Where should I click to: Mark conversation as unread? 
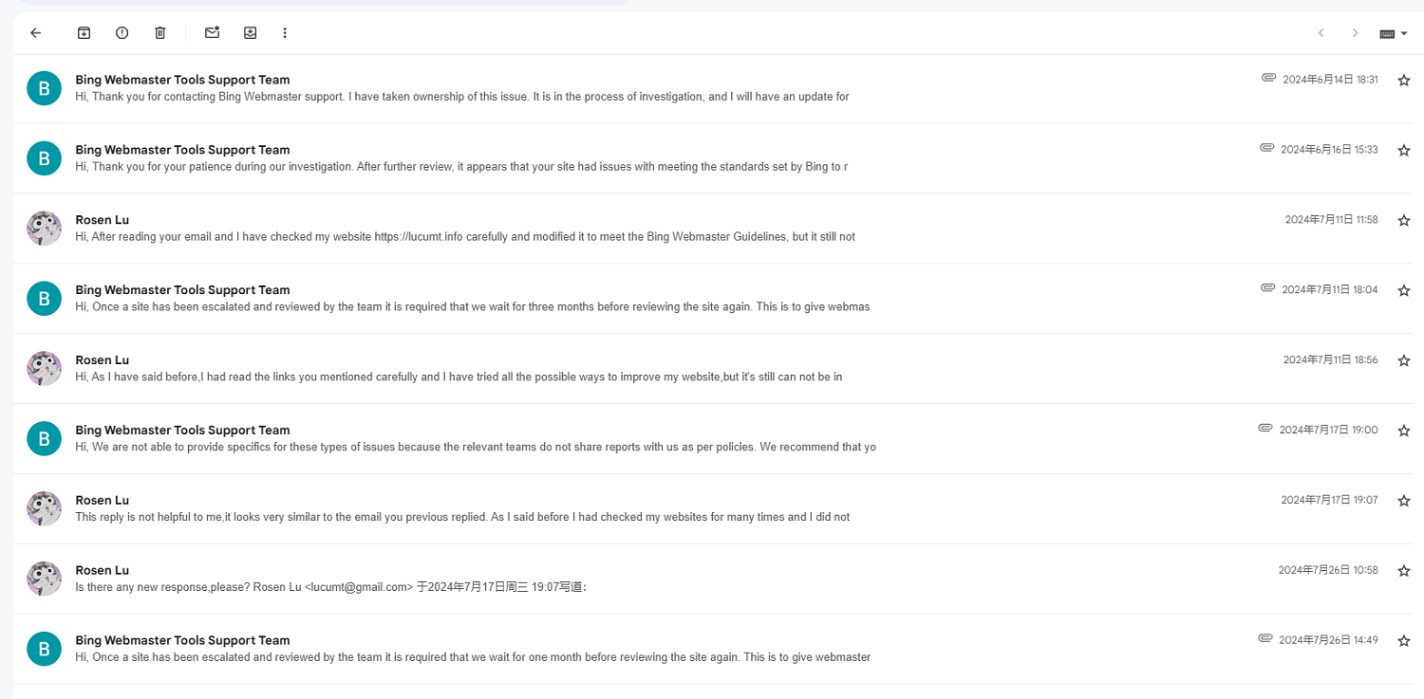coord(212,33)
